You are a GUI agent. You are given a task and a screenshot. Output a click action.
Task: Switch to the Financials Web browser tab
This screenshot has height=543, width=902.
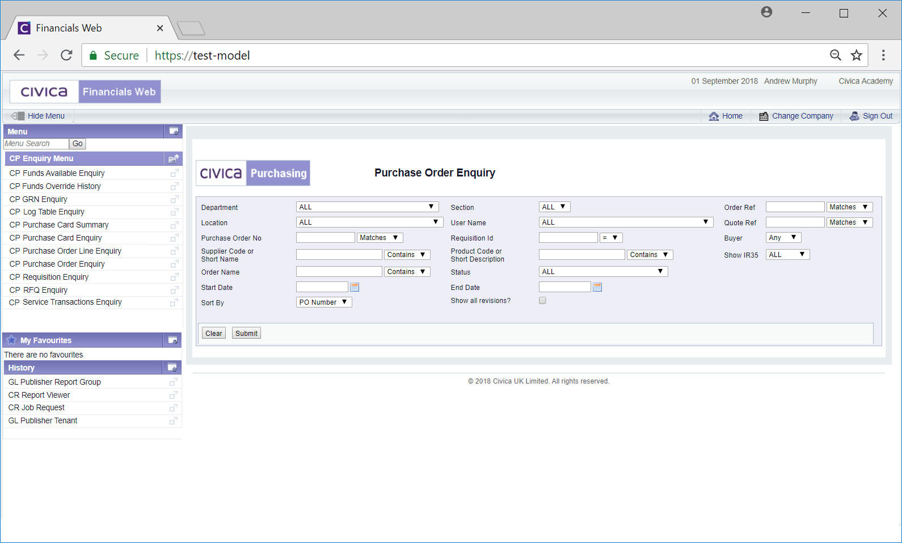pos(91,28)
